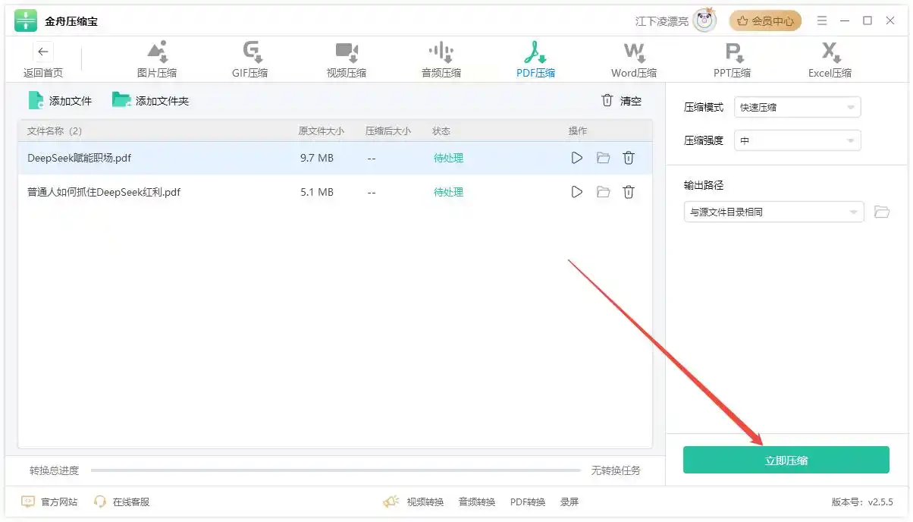The image size is (913, 522).
Task: Click the 转换总进度 progress bar
Action: pos(336,470)
